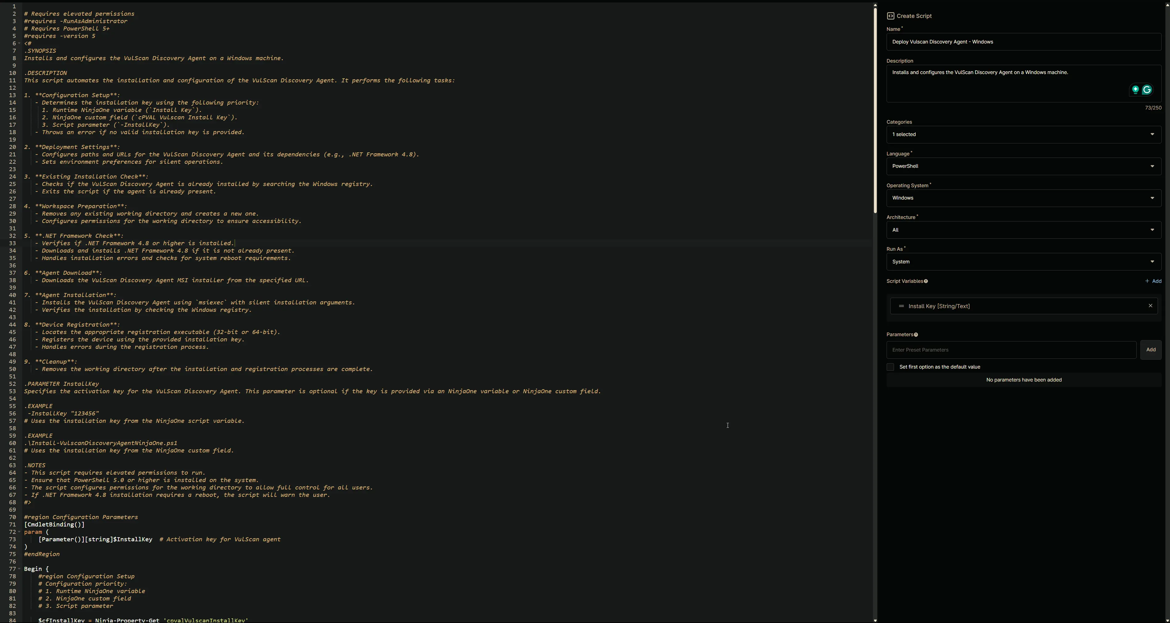Open the Parameters info tooltip icon
Image resolution: width=1170 pixels, height=623 pixels.
[x=916, y=335]
